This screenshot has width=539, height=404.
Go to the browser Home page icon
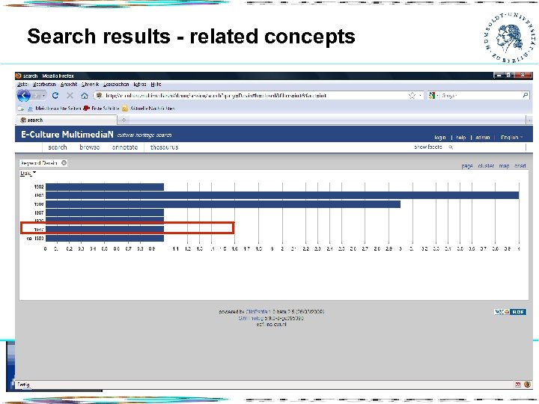tap(85, 96)
